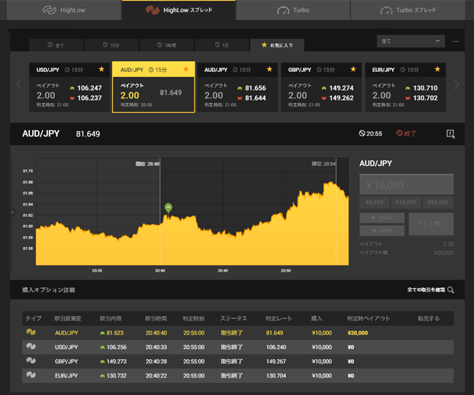Screen dimensions: 474x395
Task: Collapse the asset panel with minus icon
Action: click(x=455, y=42)
